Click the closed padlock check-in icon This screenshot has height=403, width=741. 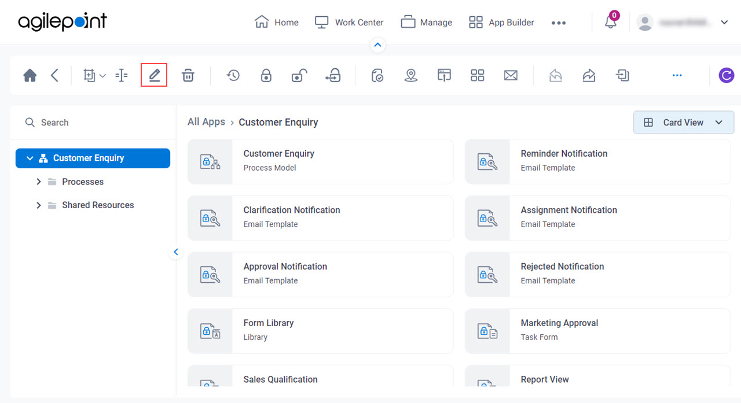tap(266, 75)
